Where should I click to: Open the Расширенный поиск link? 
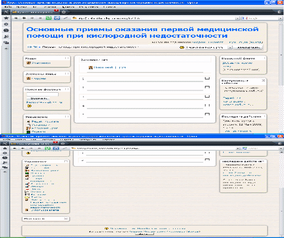point(42,102)
